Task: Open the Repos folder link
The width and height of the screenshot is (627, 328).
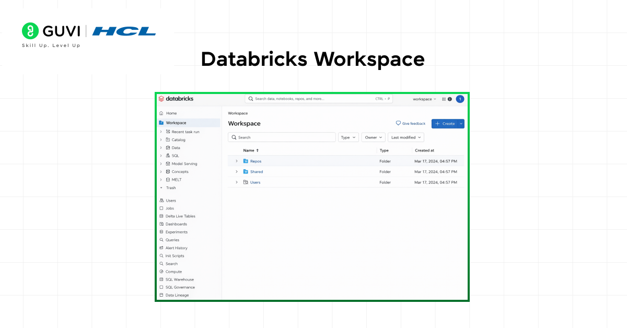Action: pyautogui.click(x=256, y=161)
